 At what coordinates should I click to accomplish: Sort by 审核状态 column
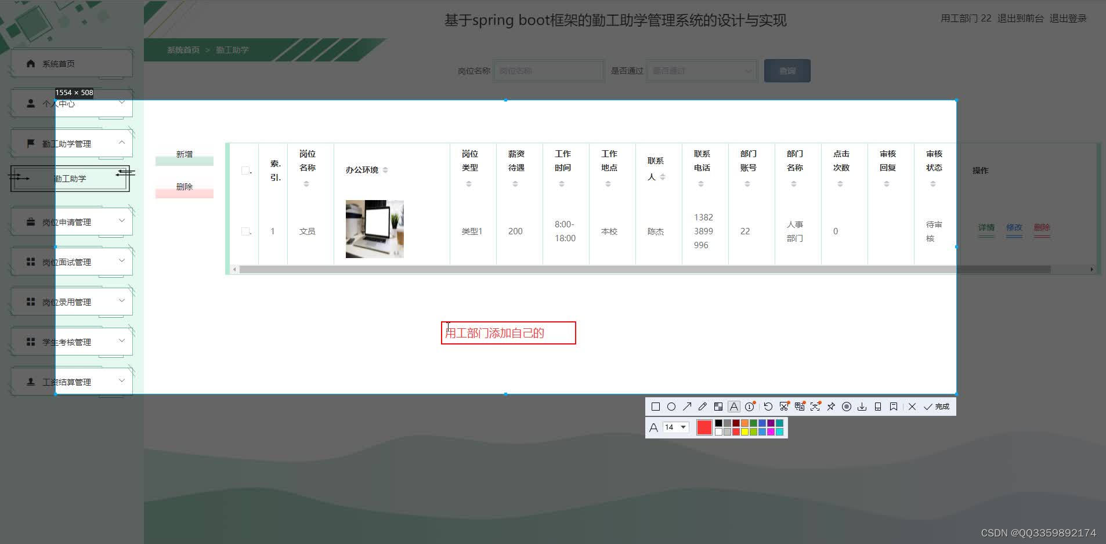tap(933, 184)
